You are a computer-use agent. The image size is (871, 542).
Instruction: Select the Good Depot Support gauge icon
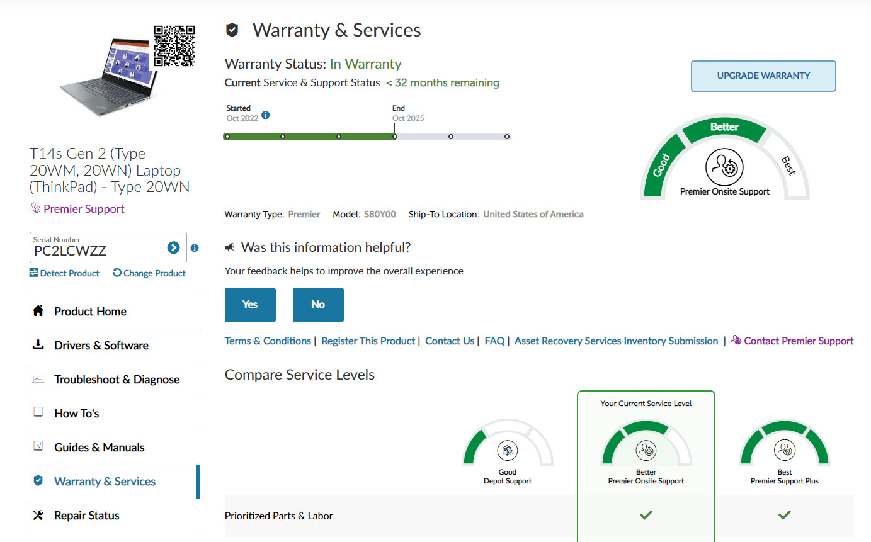point(507,451)
